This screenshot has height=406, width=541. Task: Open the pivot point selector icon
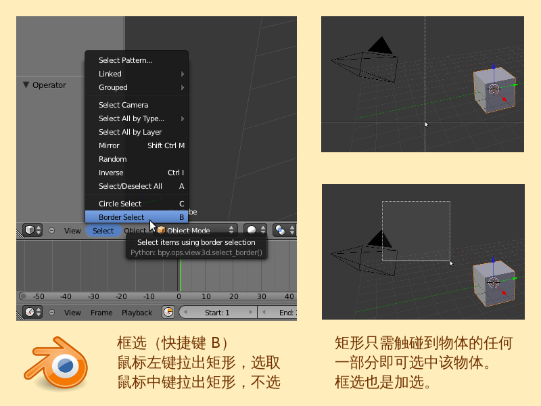pyautogui.click(x=284, y=230)
